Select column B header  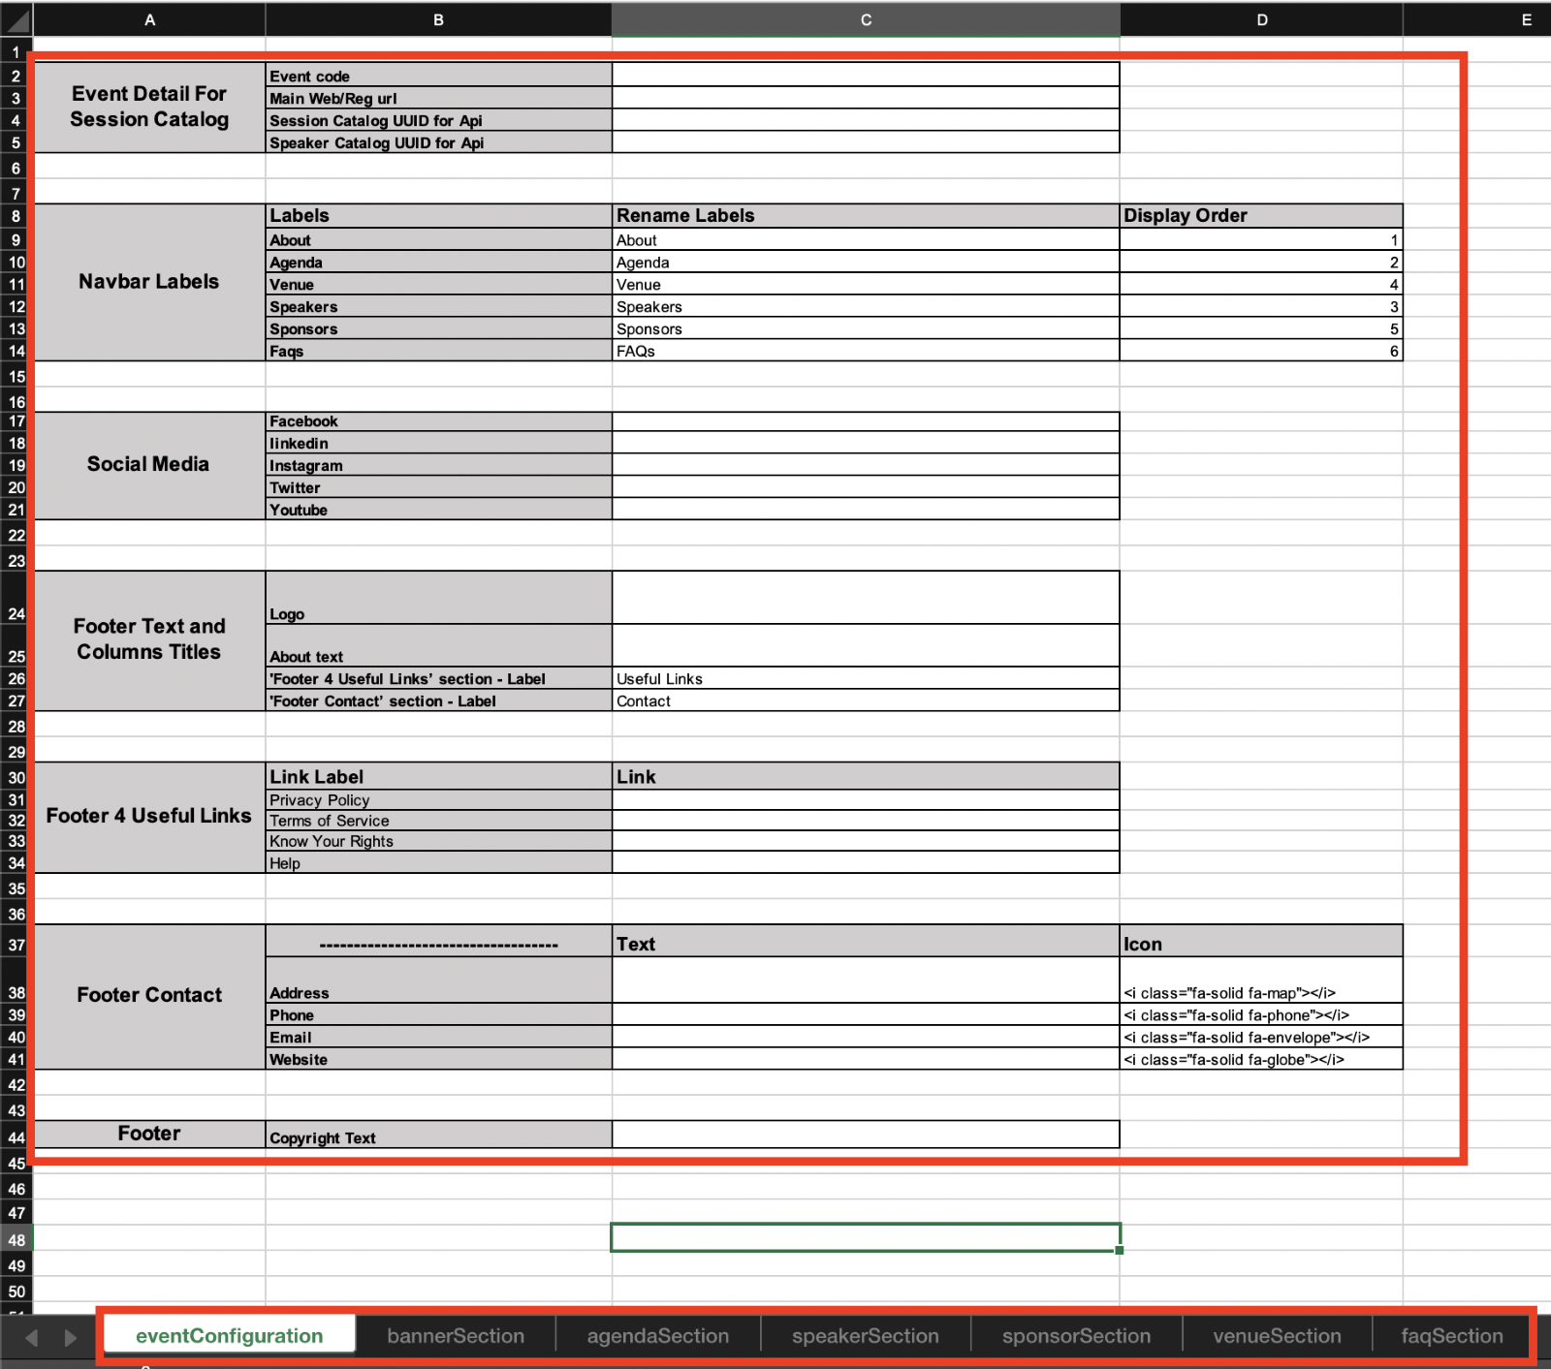click(x=438, y=19)
